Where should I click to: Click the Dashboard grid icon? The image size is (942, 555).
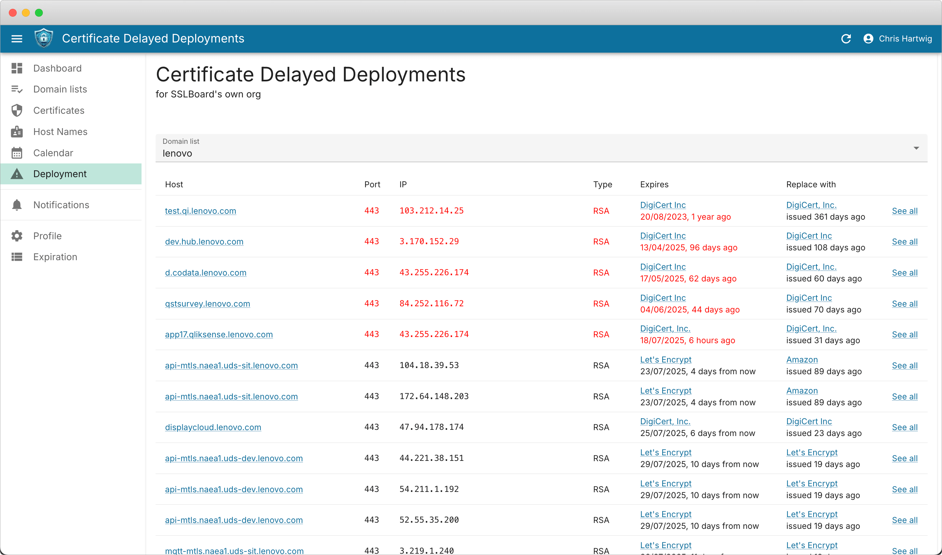(x=17, y=68)
